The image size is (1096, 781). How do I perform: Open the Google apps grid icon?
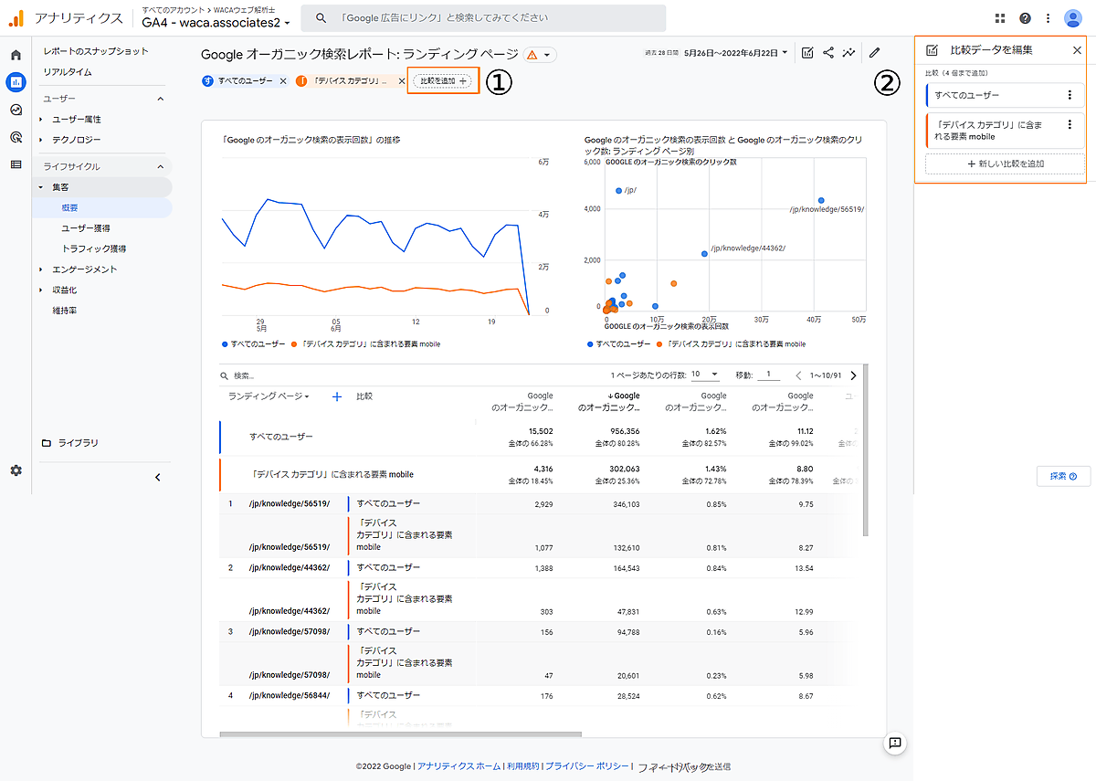point(1000,18)
